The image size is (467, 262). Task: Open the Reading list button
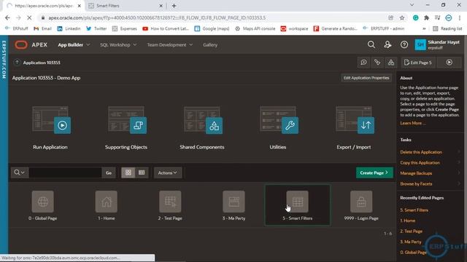(x=447, y=28)
